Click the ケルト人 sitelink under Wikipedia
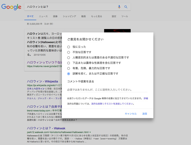 pos(31,98)
